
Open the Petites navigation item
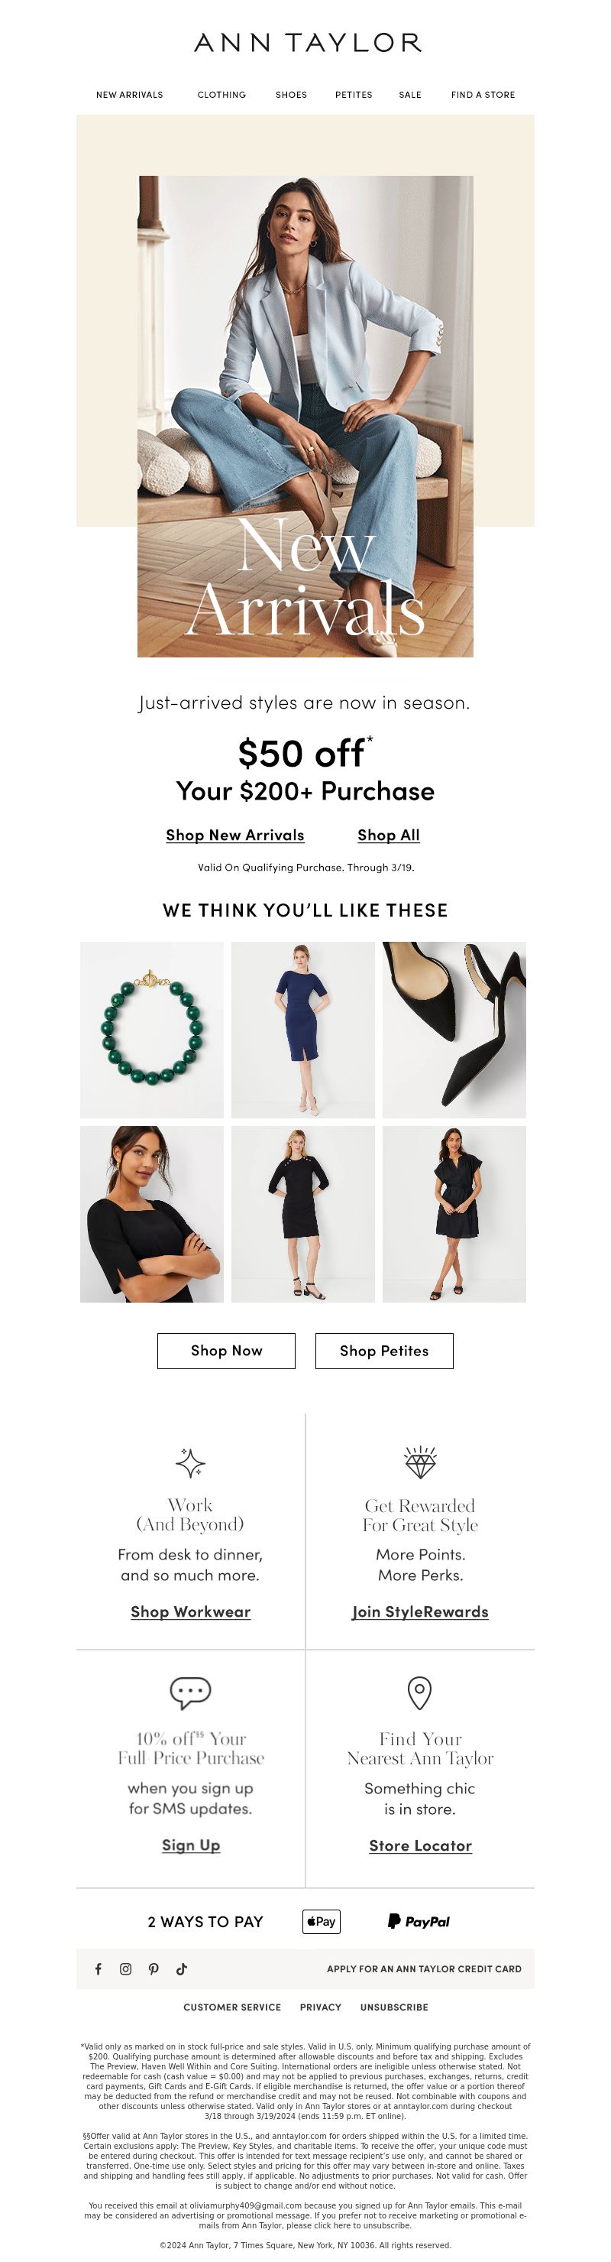354,95
